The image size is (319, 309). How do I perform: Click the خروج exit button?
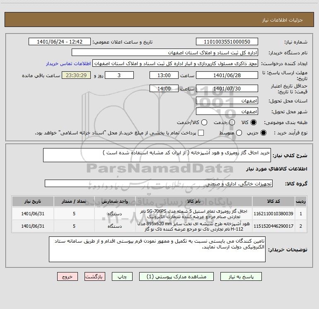point(68,276)
